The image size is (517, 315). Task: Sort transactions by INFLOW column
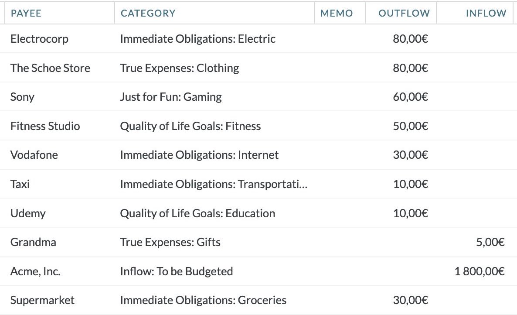[x=486, y=13]
